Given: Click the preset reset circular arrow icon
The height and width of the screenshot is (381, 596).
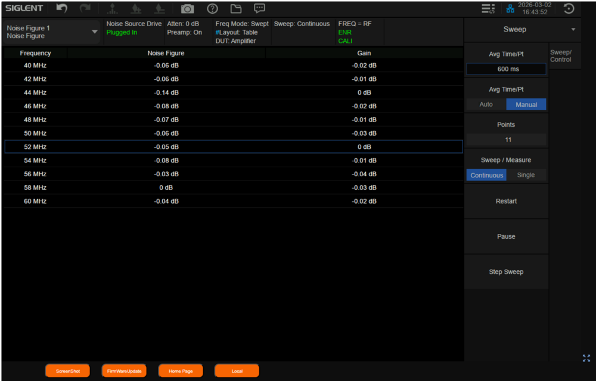Looking at the screenshot, I should coord(569,8).
